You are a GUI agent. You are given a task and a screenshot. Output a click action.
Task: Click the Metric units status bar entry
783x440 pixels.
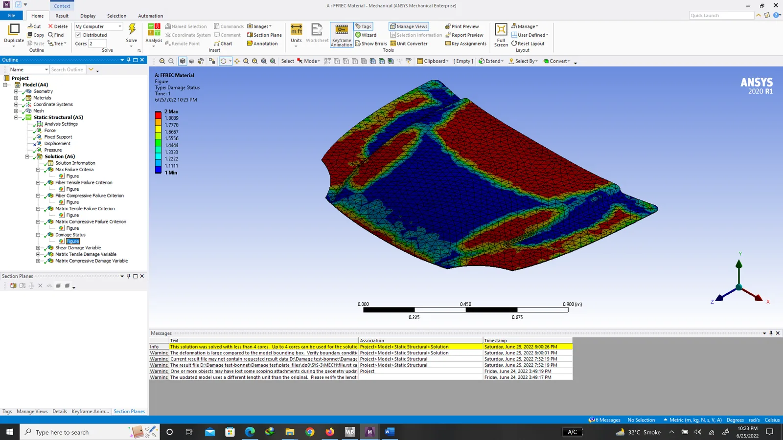pos(692,420)
